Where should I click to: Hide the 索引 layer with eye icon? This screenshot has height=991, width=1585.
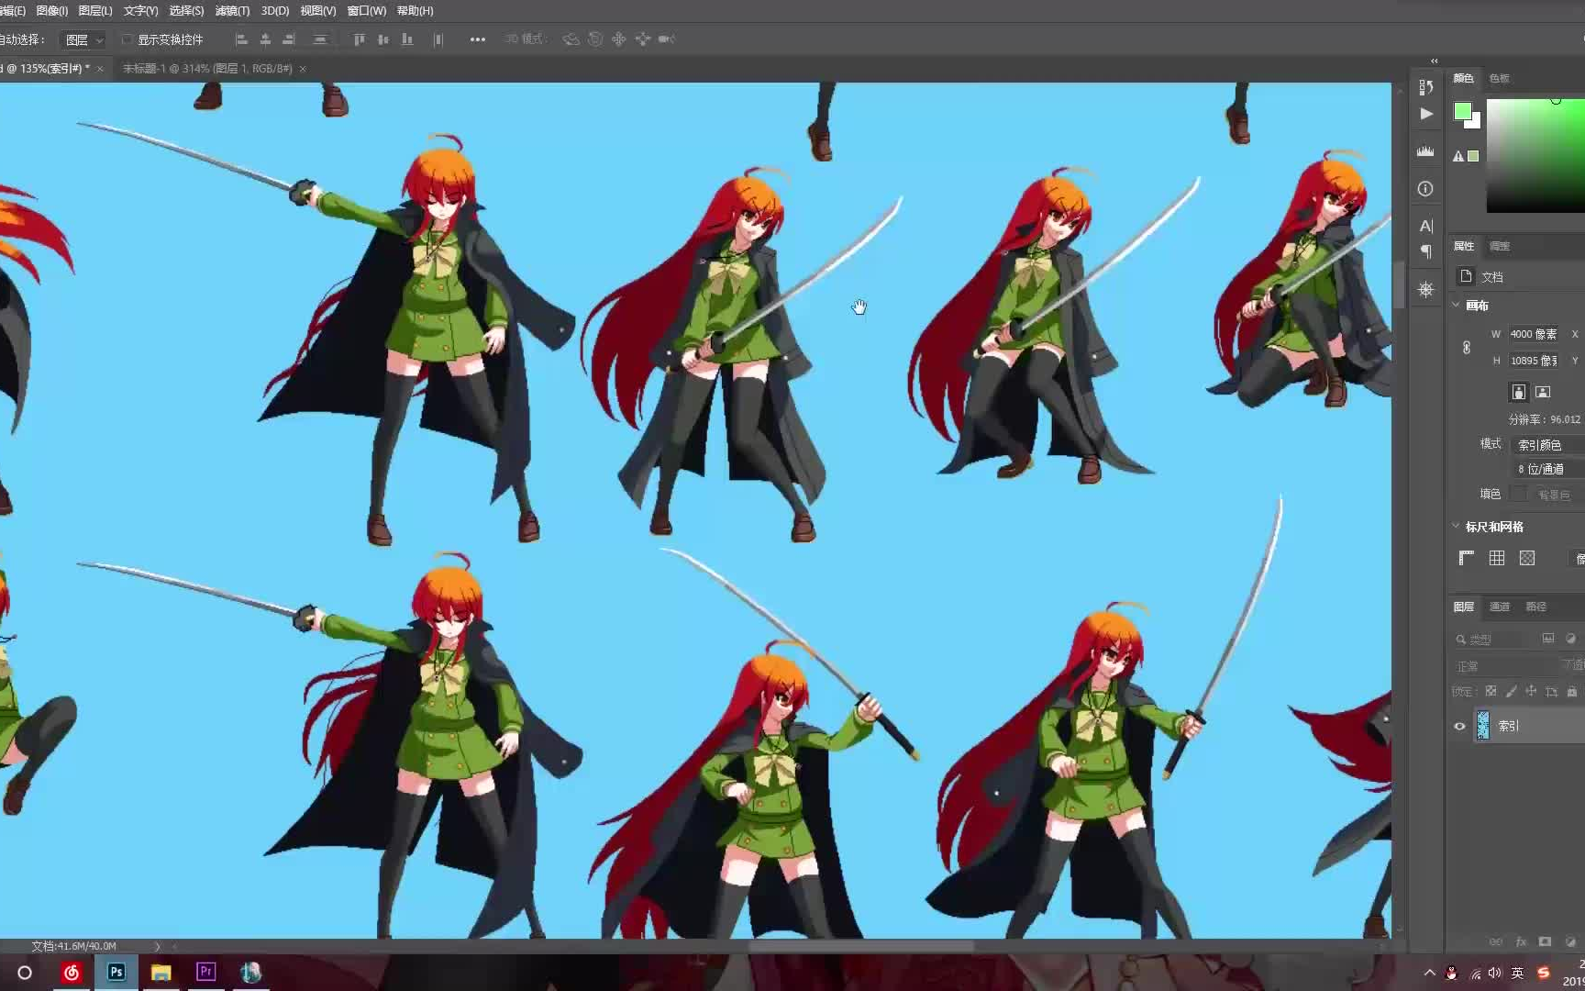pyautogui.click(x=1459, y=726)
